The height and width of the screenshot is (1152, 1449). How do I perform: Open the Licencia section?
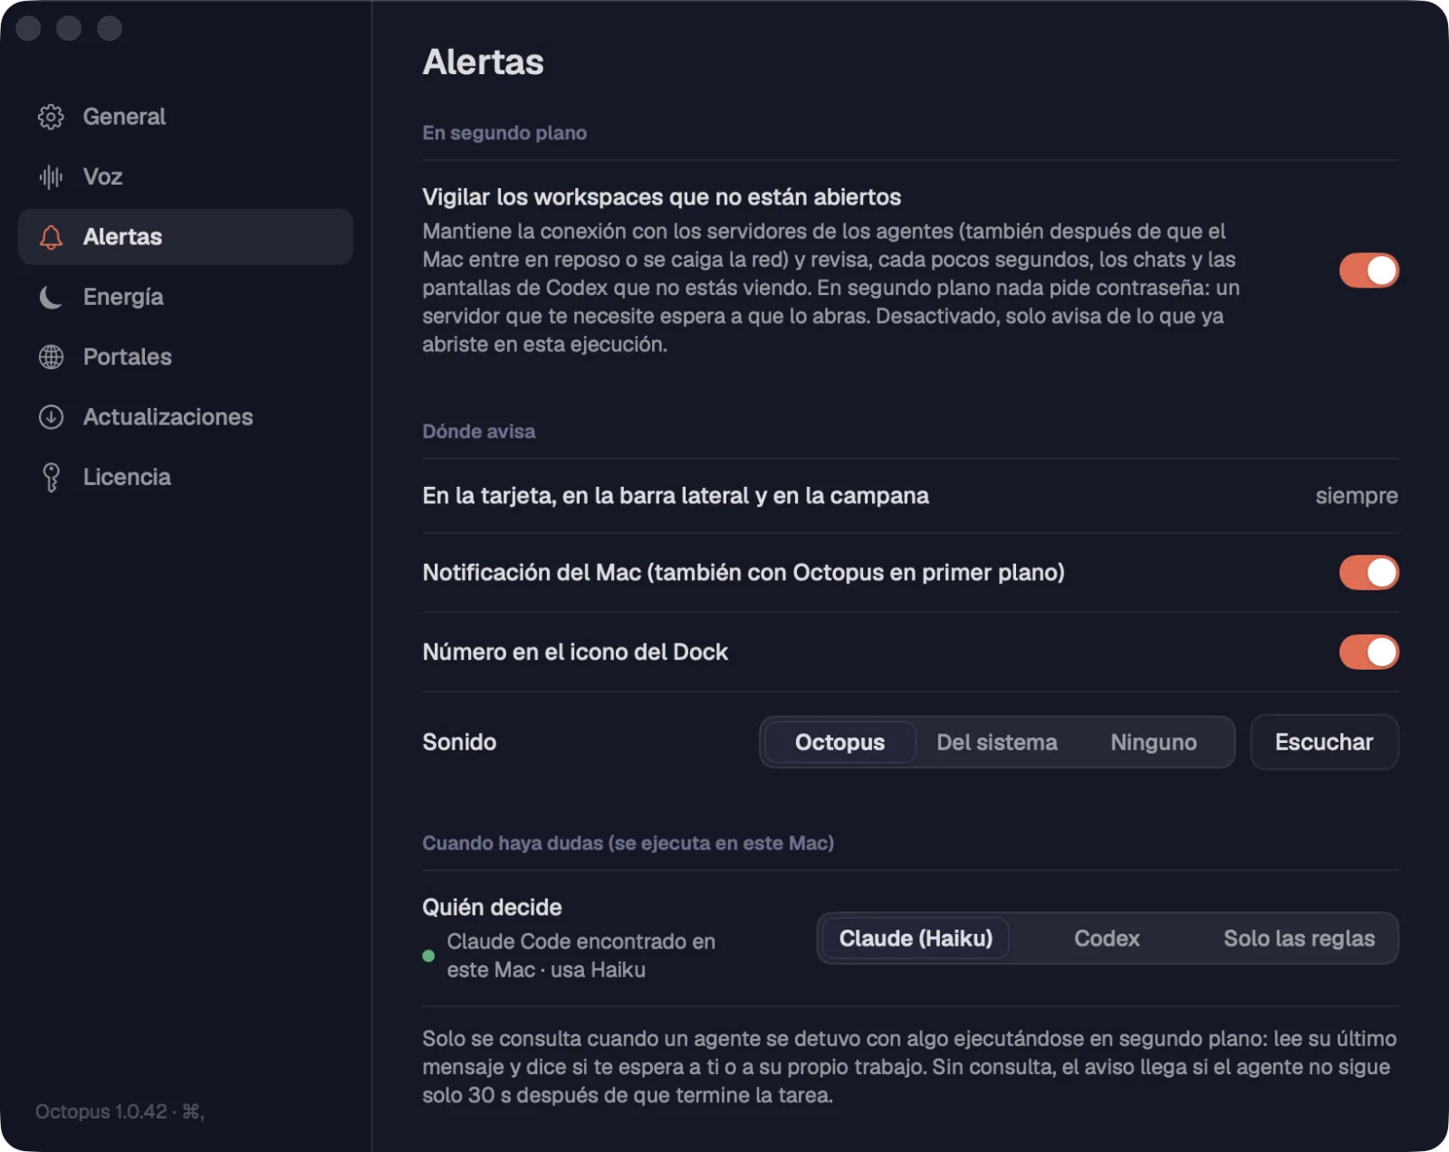(186, 477)
